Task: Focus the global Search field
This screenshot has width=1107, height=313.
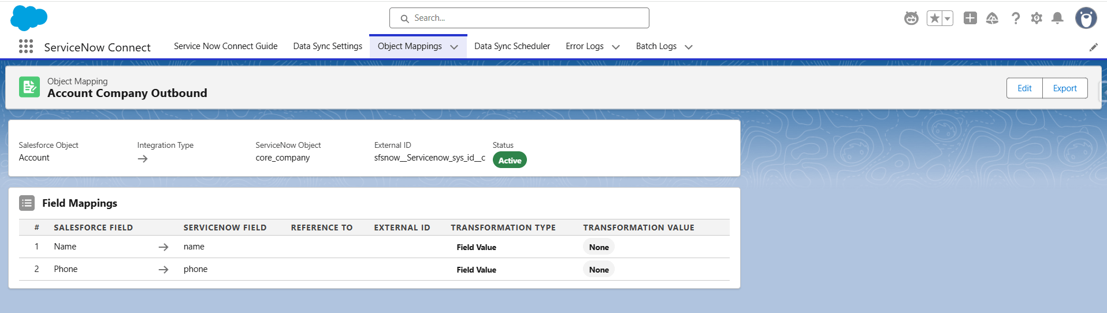Action: [519, 18]
